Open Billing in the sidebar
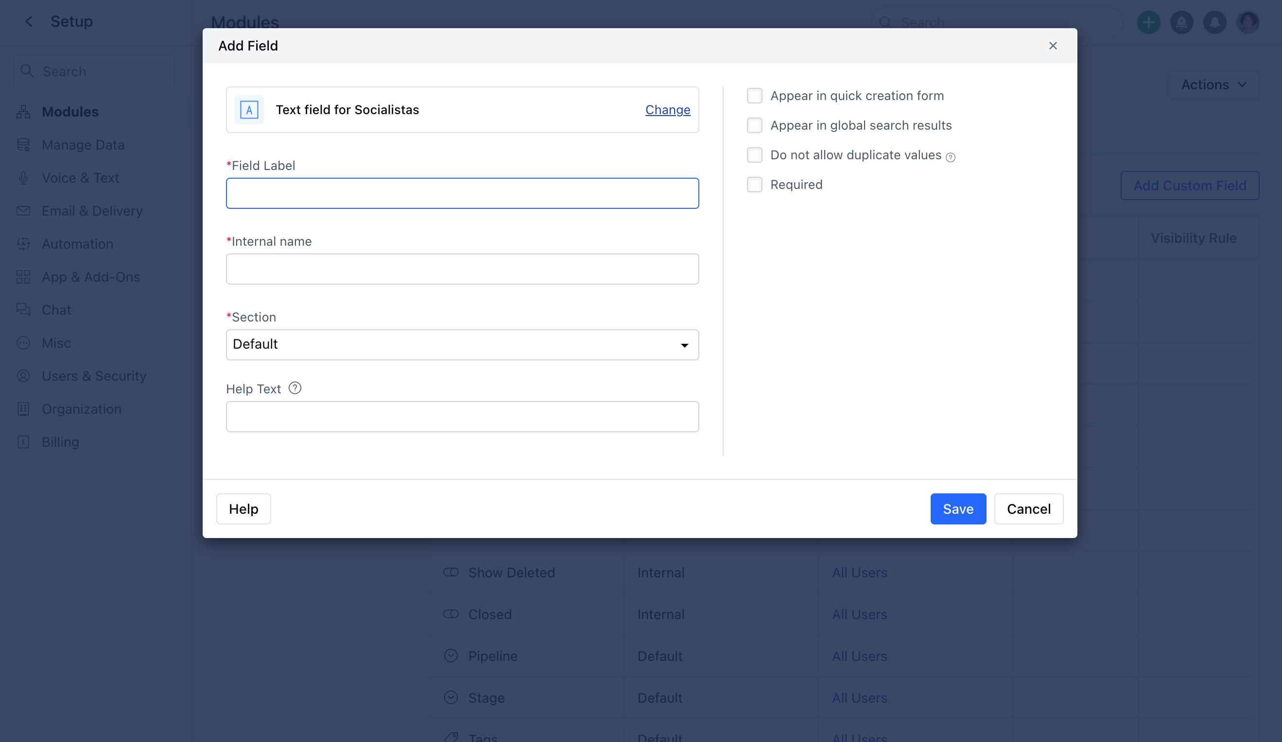Screen dimensions: 1282x742 [x=61, y=442]
